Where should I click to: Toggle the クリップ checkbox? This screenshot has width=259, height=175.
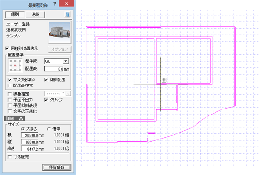[x=46, y=100]
